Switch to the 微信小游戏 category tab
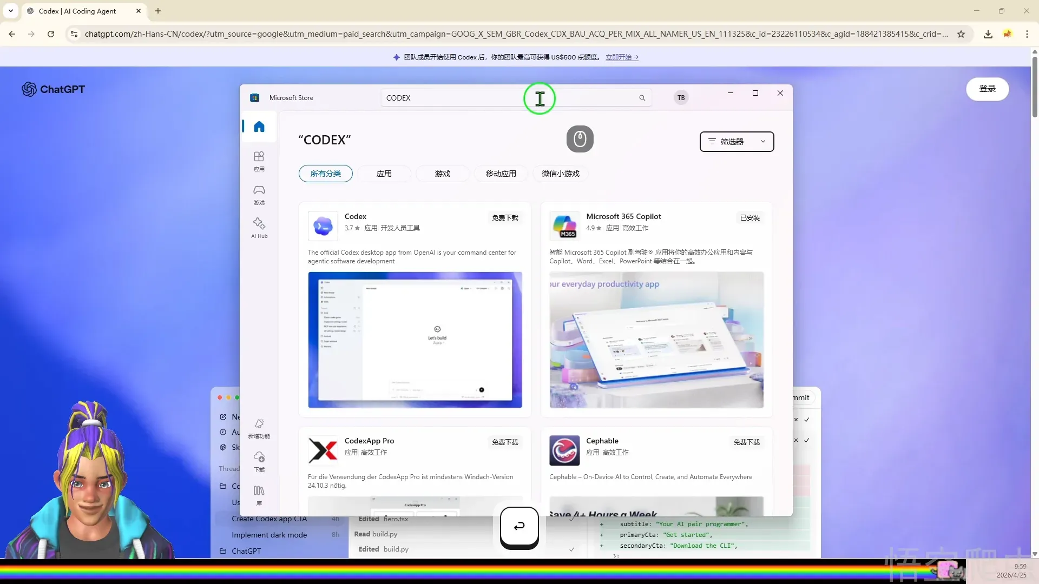This screenshot has width=1039, height=584. (560, 174)
